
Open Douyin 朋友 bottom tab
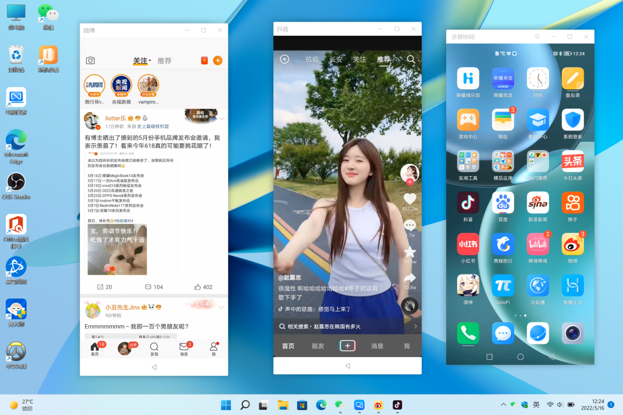pyautogui.click(x=318, y=346)
